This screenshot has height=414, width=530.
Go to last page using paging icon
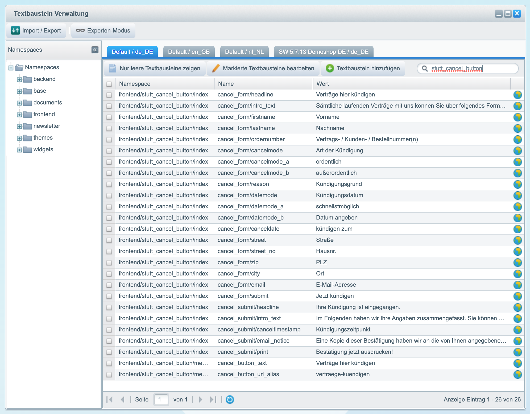tap(213, 399)
